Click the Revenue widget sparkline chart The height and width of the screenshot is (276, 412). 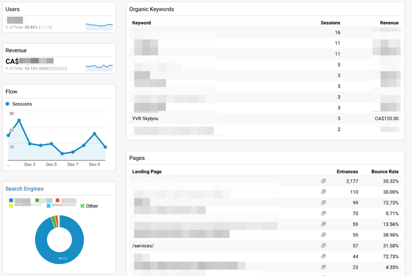[99, 66]
